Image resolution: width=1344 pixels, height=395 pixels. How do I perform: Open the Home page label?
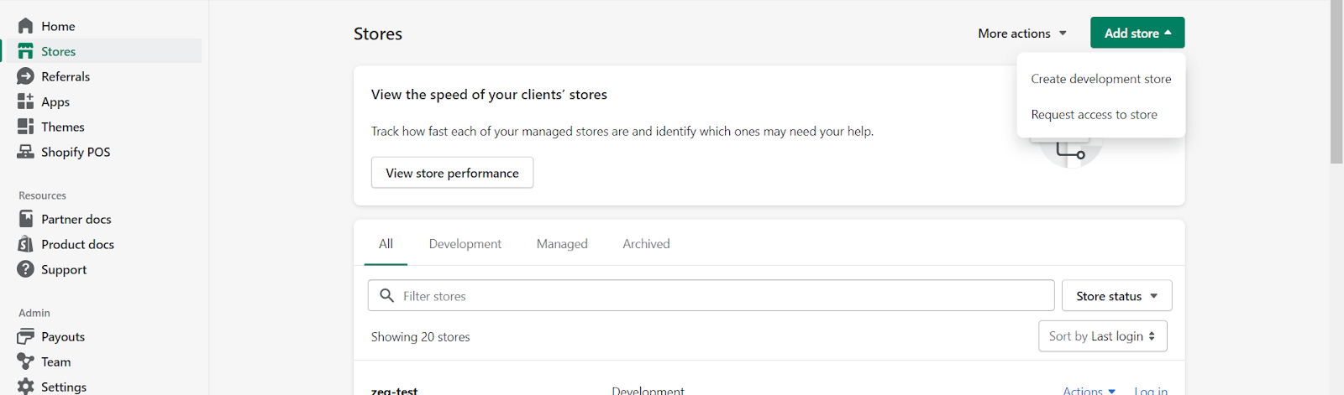[x=58, y=26]
